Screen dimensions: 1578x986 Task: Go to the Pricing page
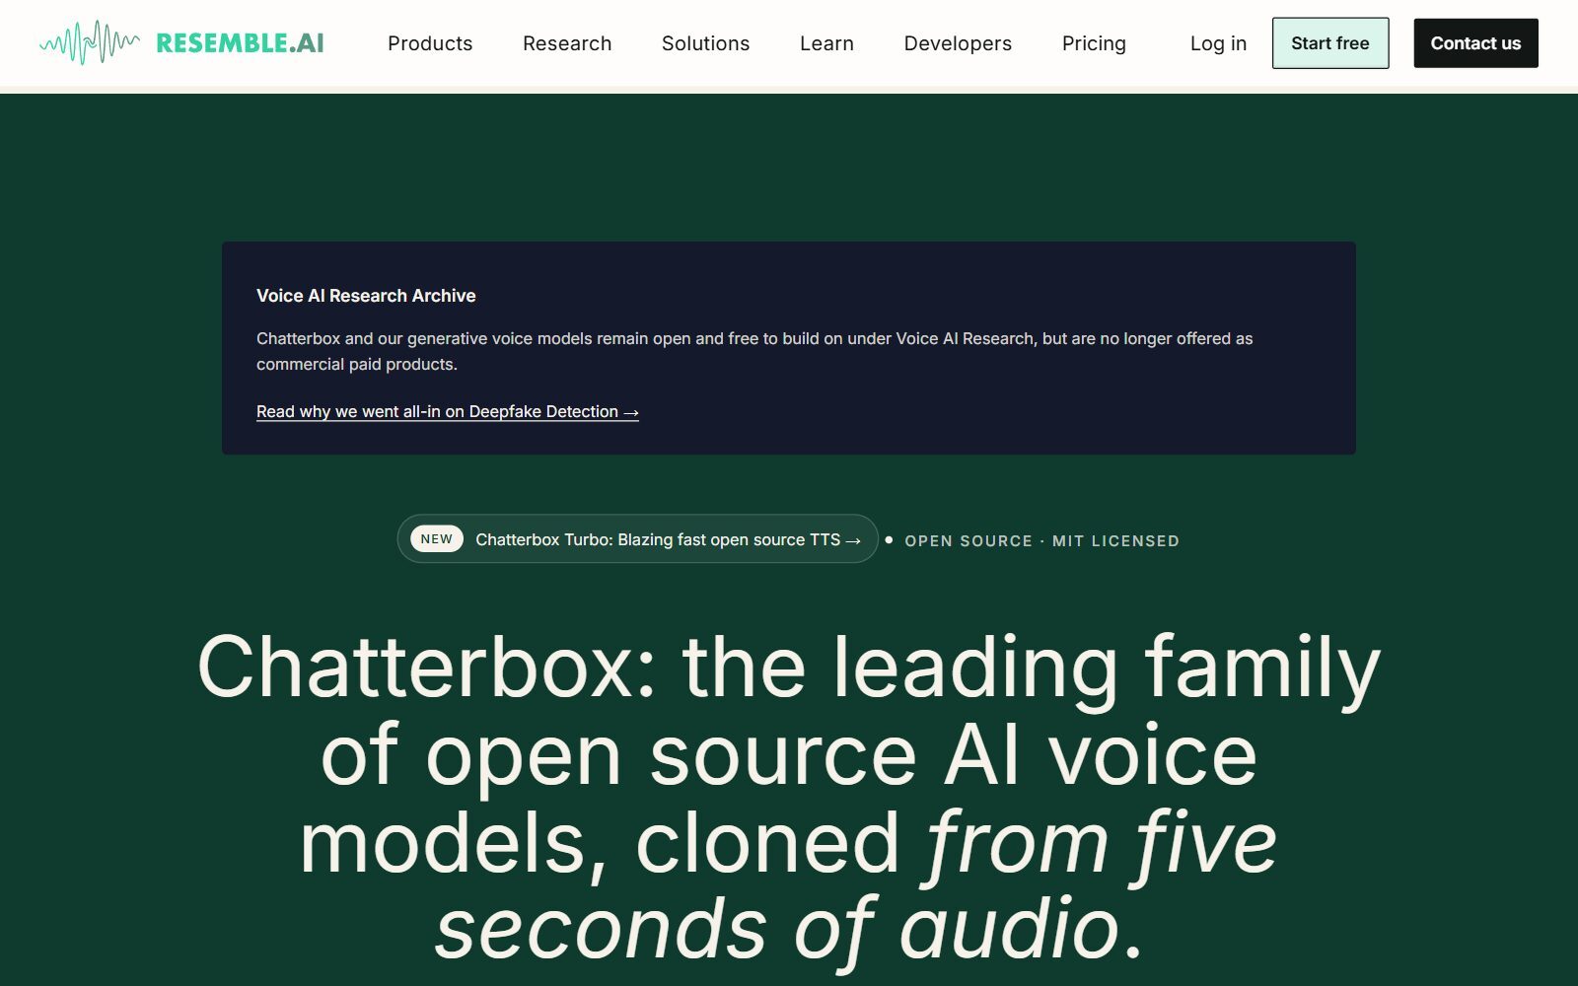pyautogui.click(x=1094, y=43)
